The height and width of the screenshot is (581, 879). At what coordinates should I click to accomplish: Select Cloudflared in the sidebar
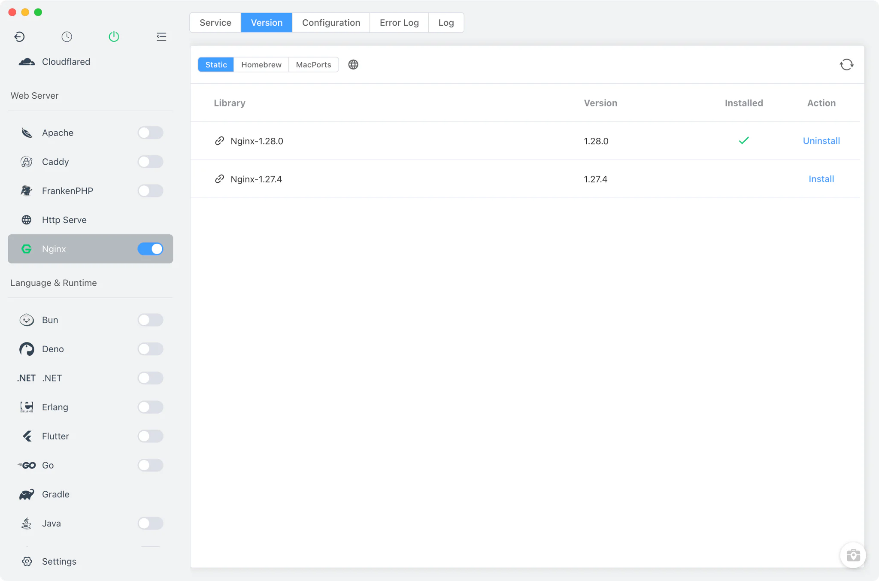(90, 62)
